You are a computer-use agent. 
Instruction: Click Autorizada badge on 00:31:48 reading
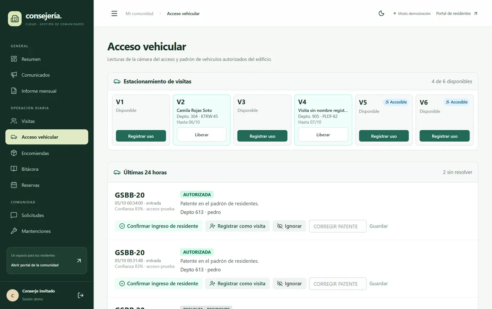(197, 252)
